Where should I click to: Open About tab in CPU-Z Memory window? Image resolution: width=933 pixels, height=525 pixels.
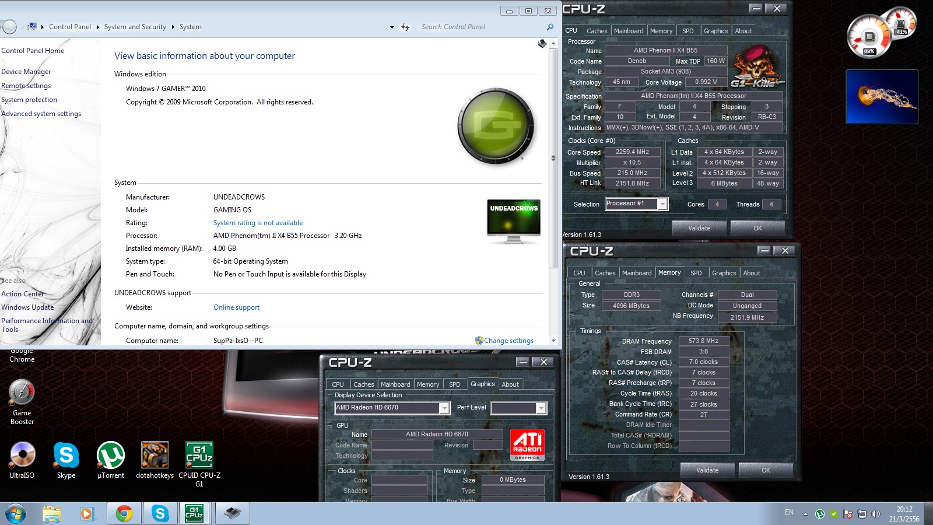click(x=752, y=273)
